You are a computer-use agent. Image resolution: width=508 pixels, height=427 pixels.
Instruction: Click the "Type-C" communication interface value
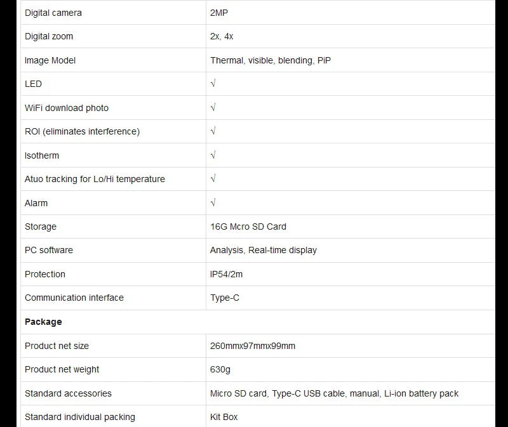(225, 298)
